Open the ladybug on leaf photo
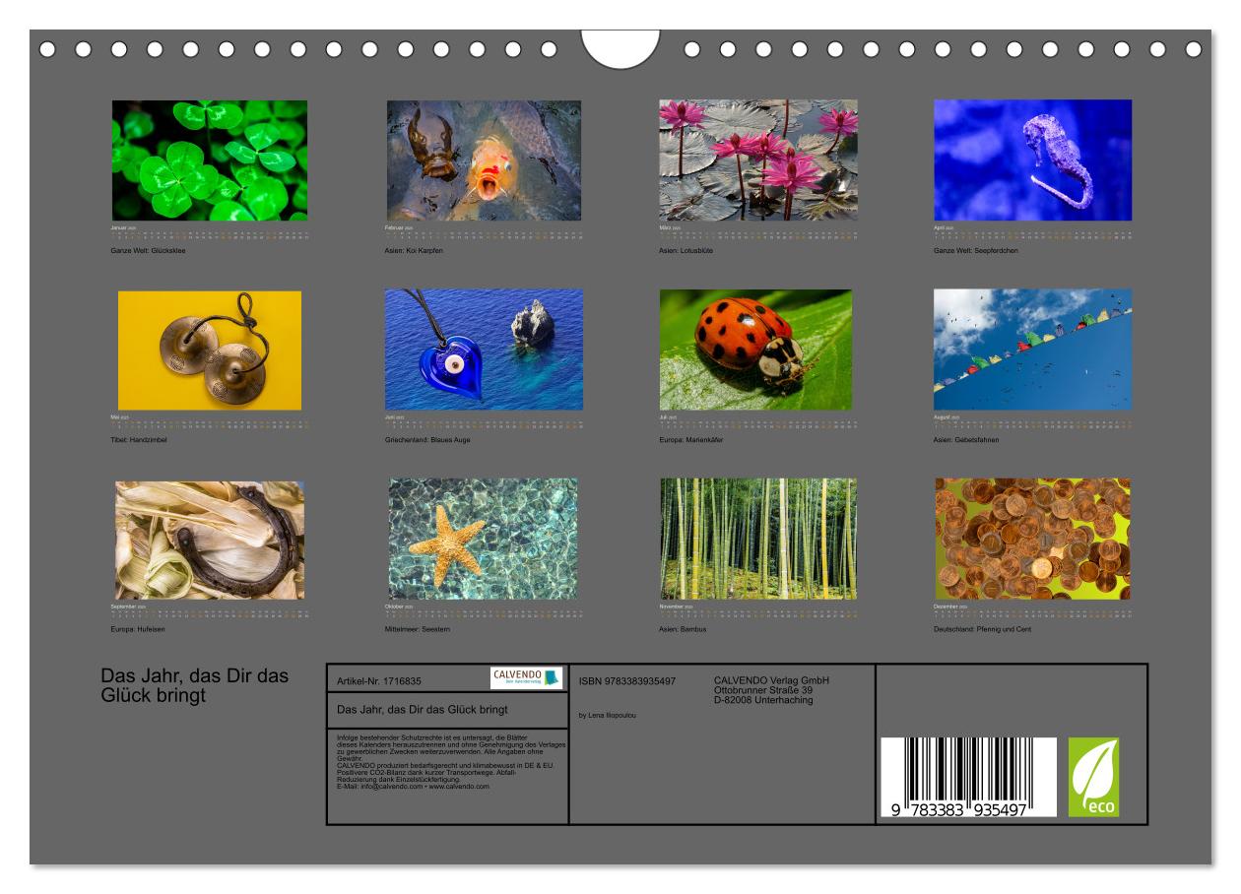The width and height of the screenshot is (1241, 894). (755, 350)
